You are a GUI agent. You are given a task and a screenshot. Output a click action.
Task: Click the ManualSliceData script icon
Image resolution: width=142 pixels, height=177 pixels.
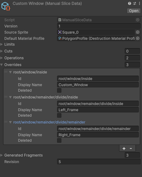tap(60, 20)
